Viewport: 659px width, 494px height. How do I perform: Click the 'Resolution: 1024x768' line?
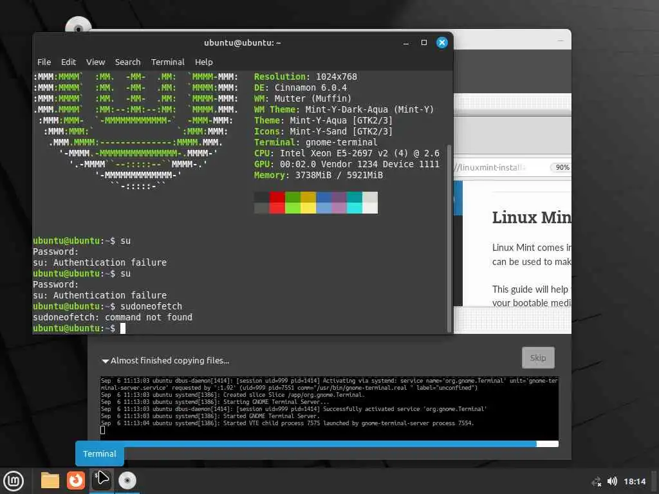click(x=306, y=77)
